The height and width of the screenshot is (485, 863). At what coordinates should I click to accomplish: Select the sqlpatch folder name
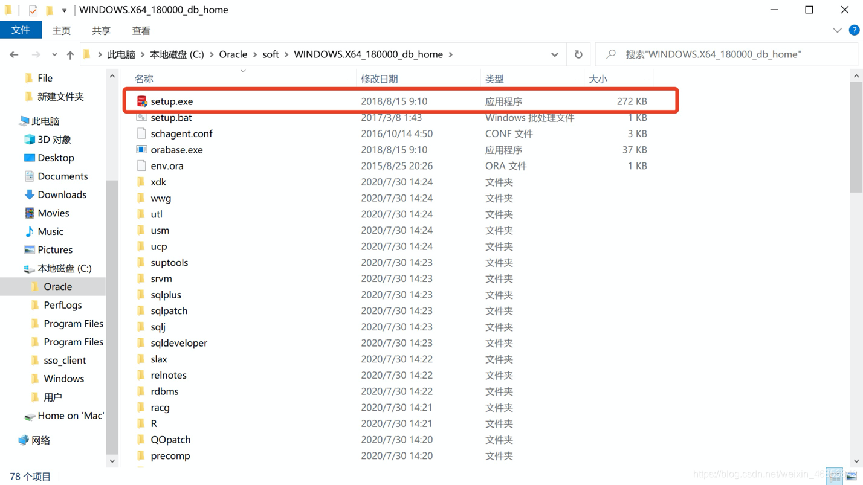click(169, 311)
